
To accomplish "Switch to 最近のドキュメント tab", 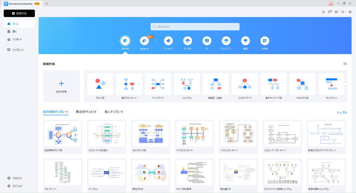I will [86, 112].
